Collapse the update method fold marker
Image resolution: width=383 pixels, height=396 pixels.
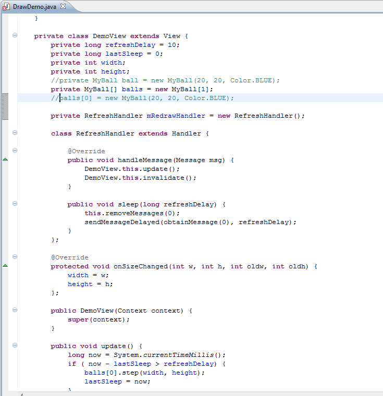click(15, 345)
